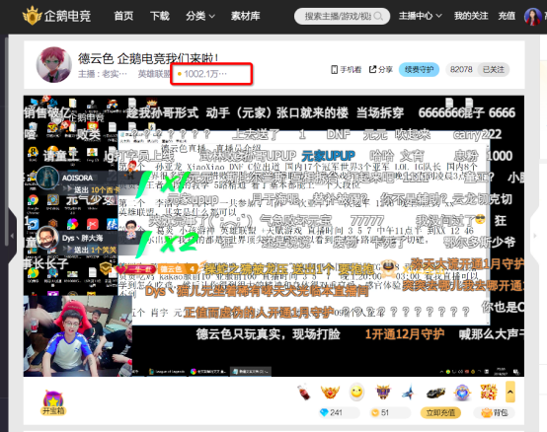547x432 pixels.
Task: Expand the gift list with the up arrow
Action: click(510, 392)
